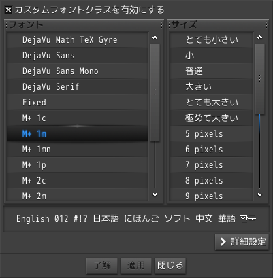Choose the 小 size option

[211, 56]
